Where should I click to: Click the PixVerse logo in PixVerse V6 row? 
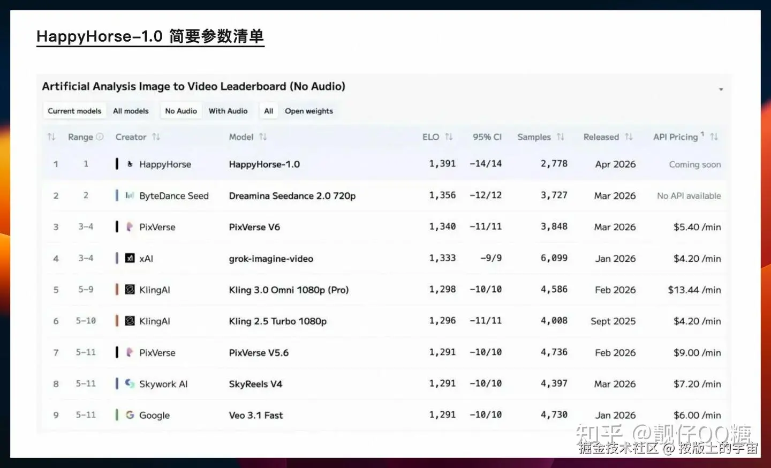(130, 227)
